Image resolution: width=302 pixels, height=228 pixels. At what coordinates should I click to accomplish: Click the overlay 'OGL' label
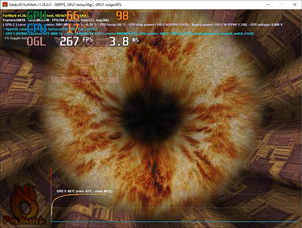click(x=36, y=41)
